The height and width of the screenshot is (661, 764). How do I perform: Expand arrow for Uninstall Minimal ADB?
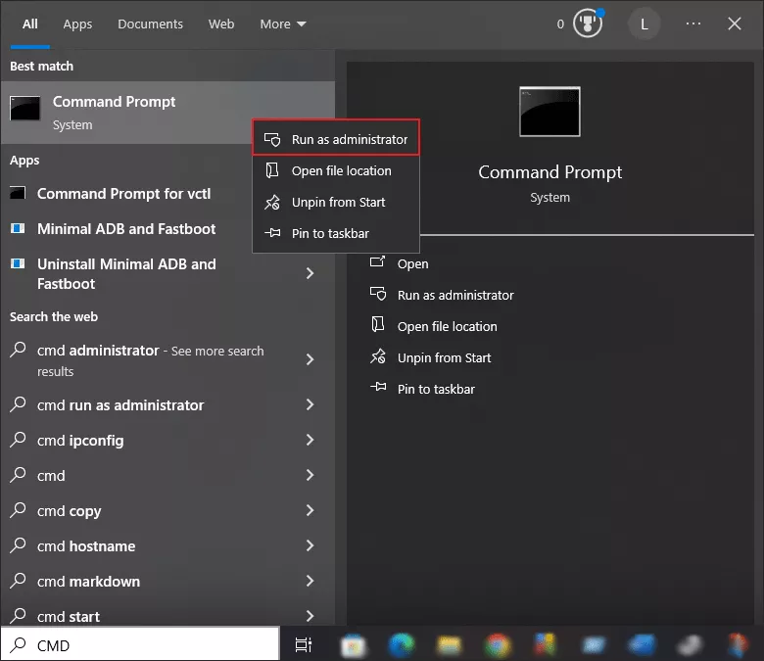[x=310, y=273]
